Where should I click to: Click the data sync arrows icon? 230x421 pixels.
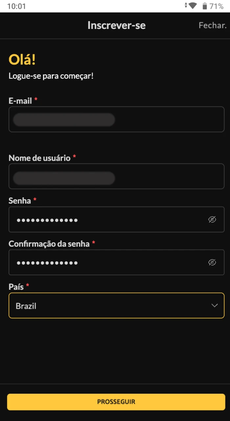coord(186,5)
